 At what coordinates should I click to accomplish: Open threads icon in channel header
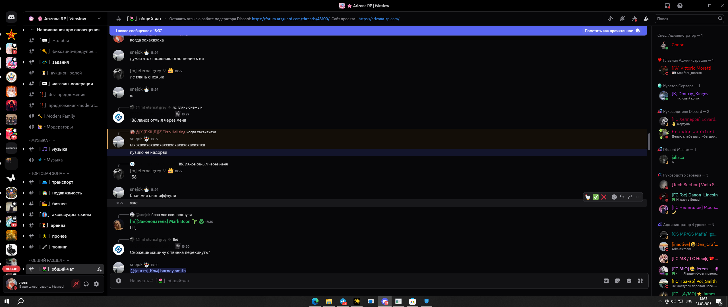click(610, 19)
